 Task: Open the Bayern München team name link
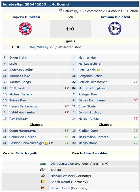click(x=26, y=17)
